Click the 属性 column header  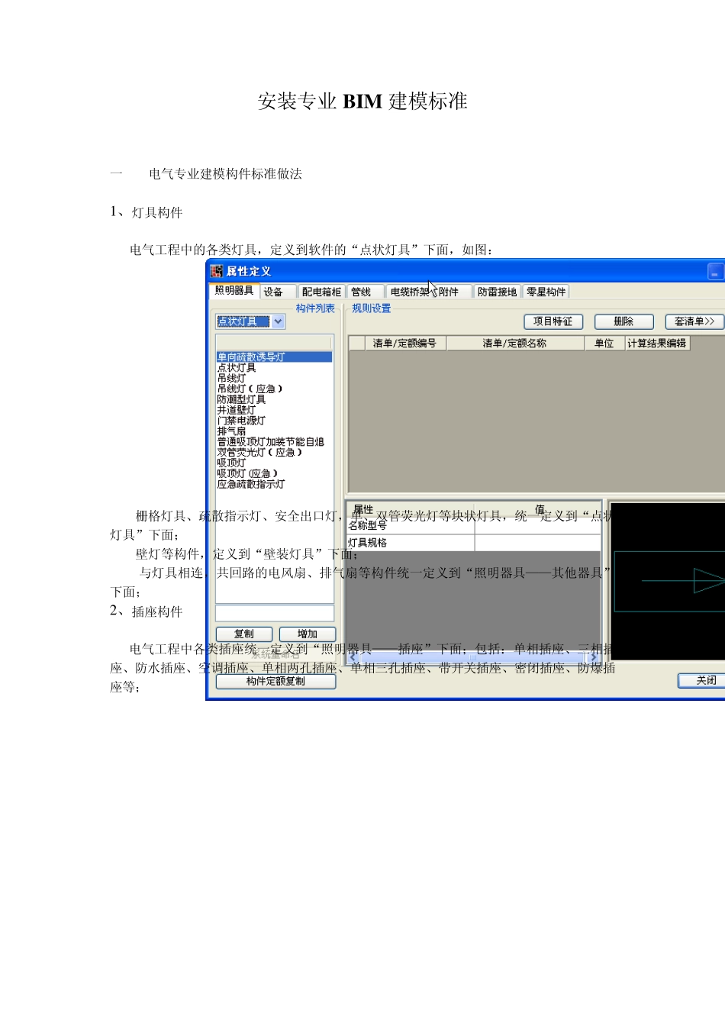[x=411, y=509]
